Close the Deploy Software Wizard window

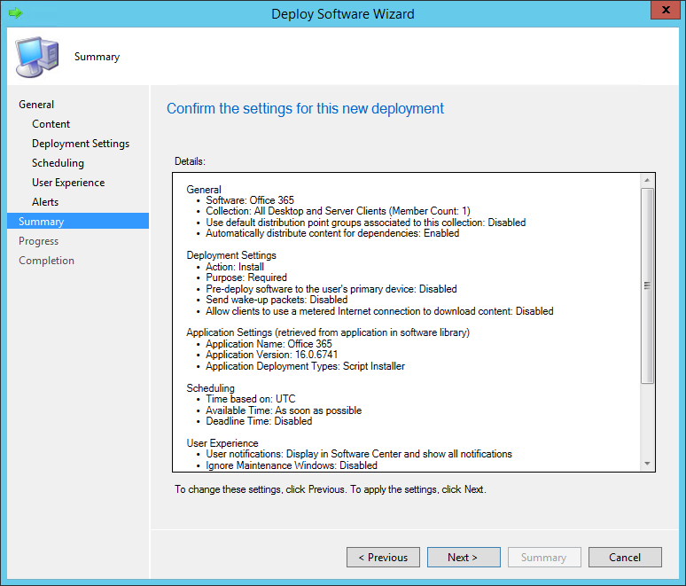click(x=666, y=10)
